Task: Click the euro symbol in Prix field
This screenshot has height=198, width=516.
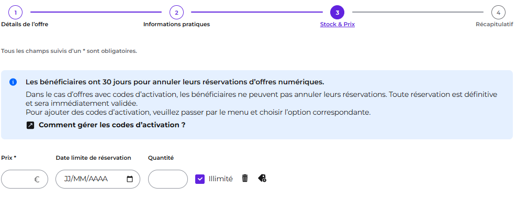Action: (x=37, y=180)
